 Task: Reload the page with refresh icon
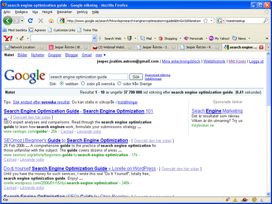pyautogui.click(x=30, y=21)
